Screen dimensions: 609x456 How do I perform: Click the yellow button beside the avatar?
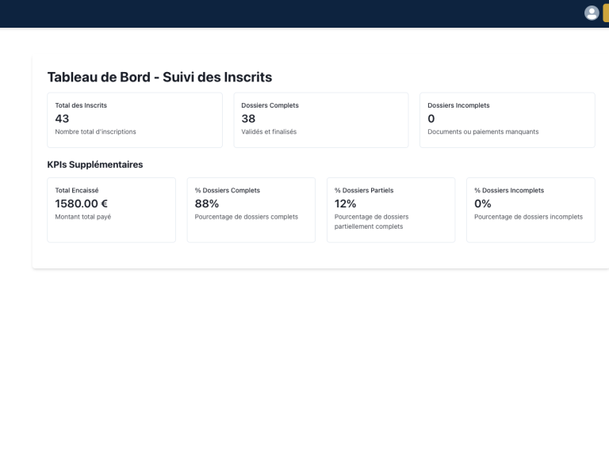tap(606, 13)
